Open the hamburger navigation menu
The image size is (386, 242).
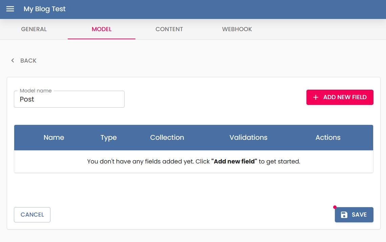[x=10, y=9]
